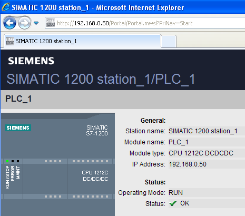
Task: Click the RUN / STOP vertical label on PLC
Action: [x=7, y=178]
